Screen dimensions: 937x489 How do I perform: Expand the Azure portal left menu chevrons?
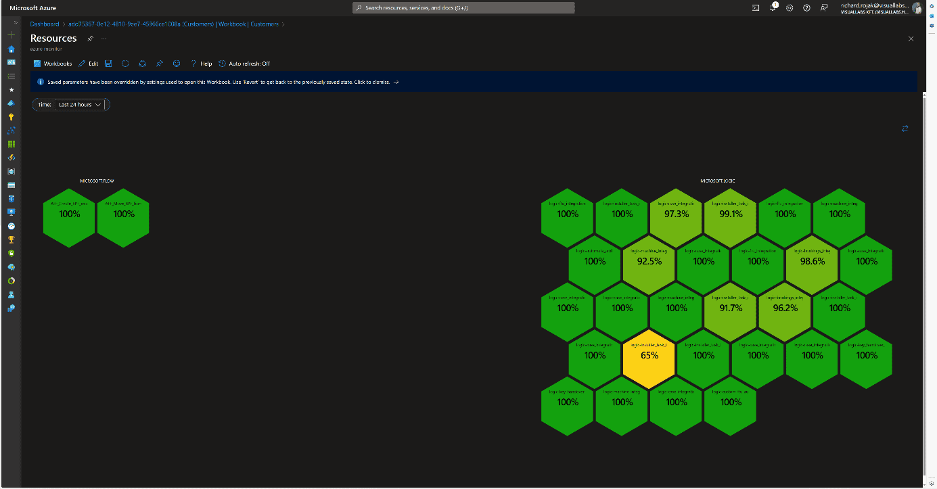pyautogui.click(x=16, y=24)
